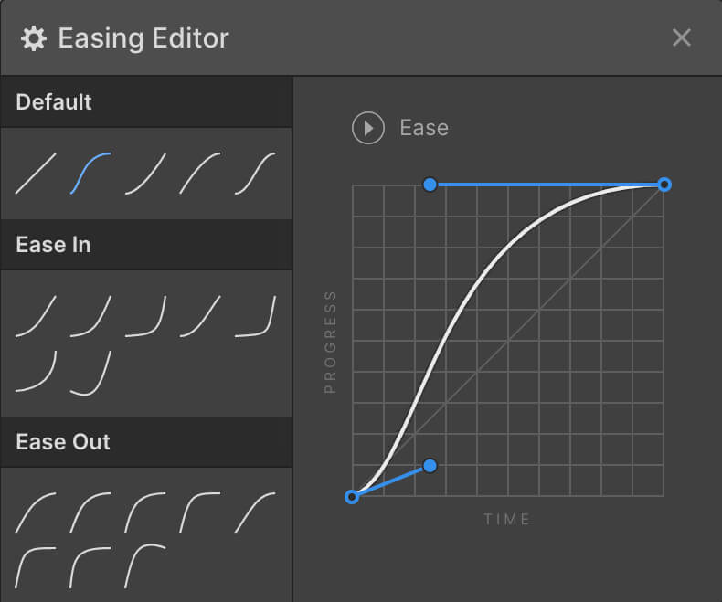
Task: Choose the fourth Default easing preset
Action: click(200, 173)
